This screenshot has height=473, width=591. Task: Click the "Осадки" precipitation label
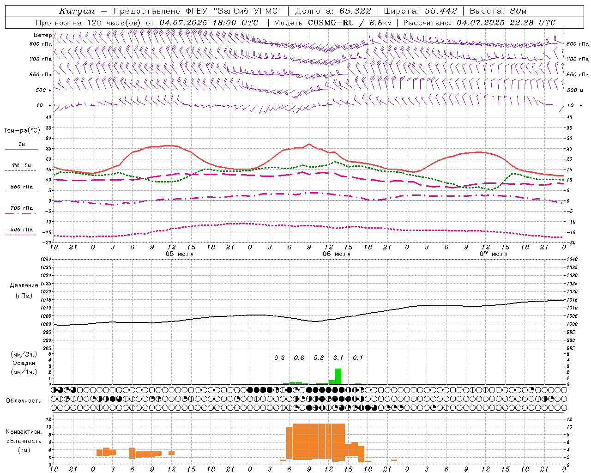click(24, 363)
